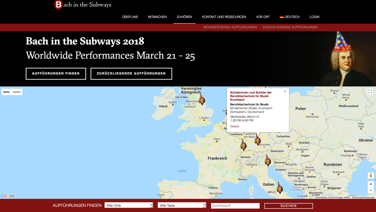Viewport: 376px width, 212px height.
Task: Open the DEUTSCH language selector
Action: [290, 17]
